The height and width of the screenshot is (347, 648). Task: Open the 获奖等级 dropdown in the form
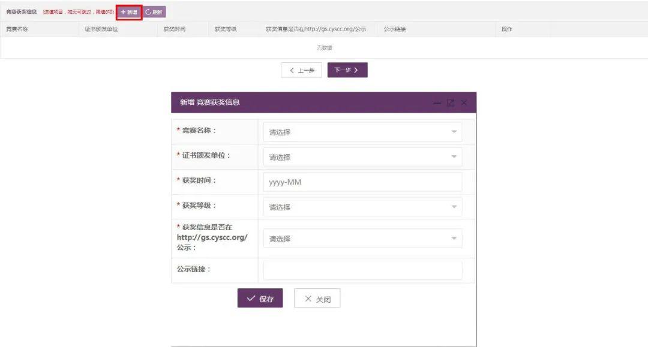(x=362, y=207)
